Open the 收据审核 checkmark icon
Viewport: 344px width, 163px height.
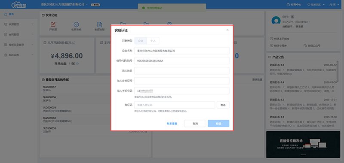(77, 24)
